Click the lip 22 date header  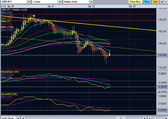pyautogui.click(x=92, y=6)
